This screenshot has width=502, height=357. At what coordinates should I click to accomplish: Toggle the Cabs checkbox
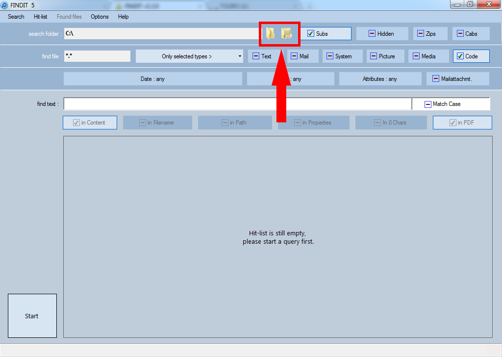[460, 34]
